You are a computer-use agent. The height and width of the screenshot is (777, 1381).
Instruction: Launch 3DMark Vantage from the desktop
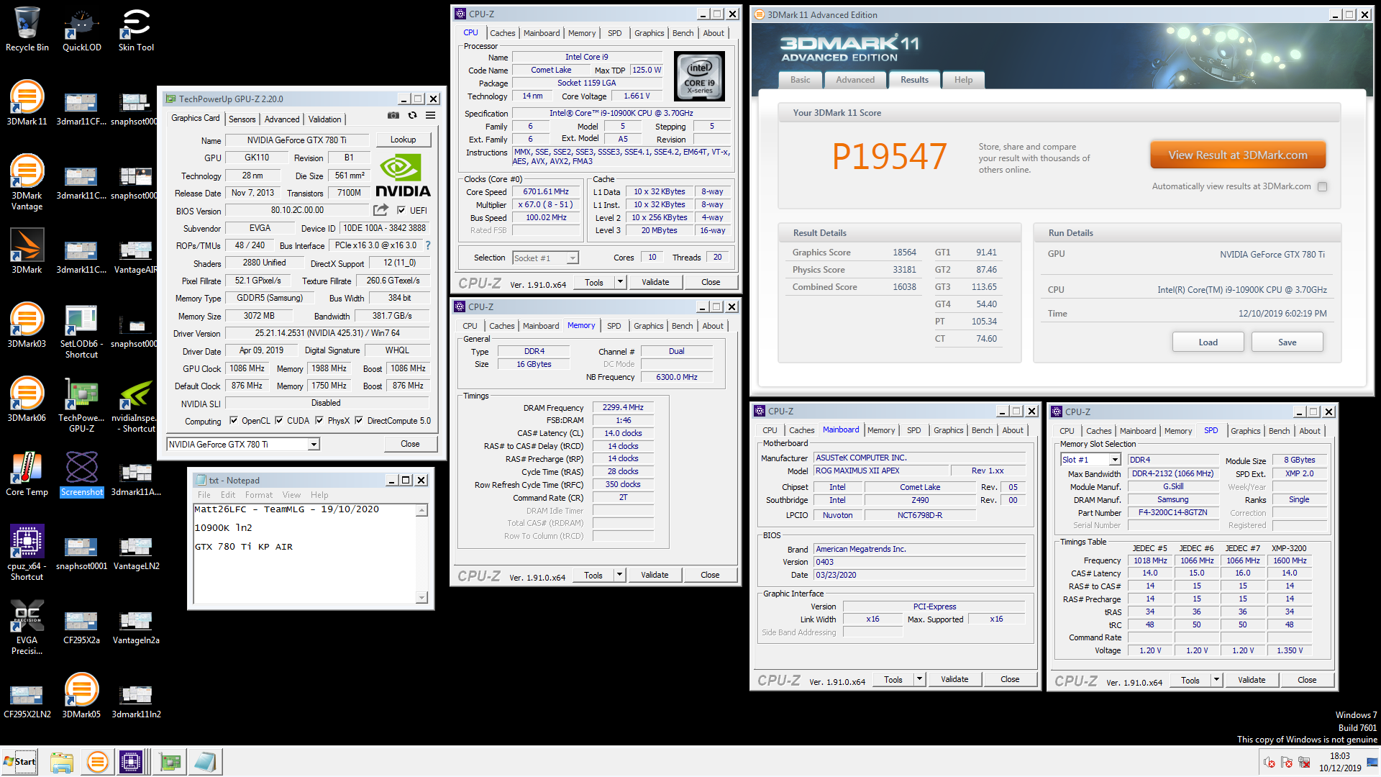pos(27,182)
